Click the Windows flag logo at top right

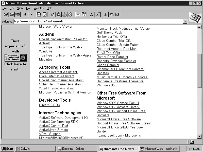coord(195,17)
